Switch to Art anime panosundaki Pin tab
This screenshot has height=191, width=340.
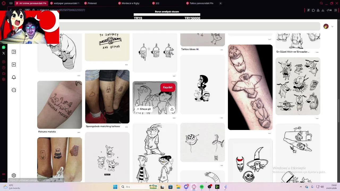pos(31,3)
